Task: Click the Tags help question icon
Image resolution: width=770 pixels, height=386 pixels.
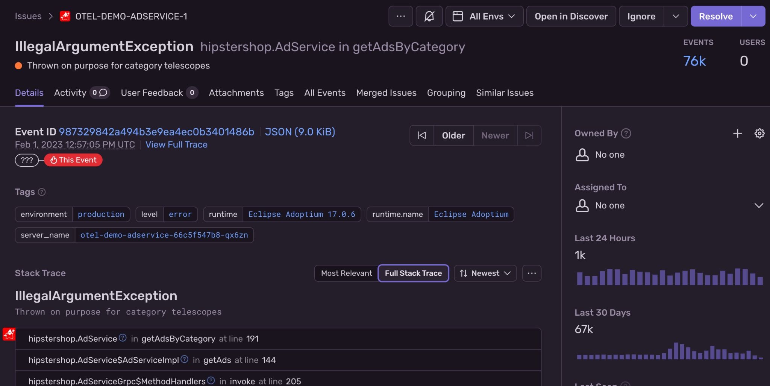Action: click(42, 192)
